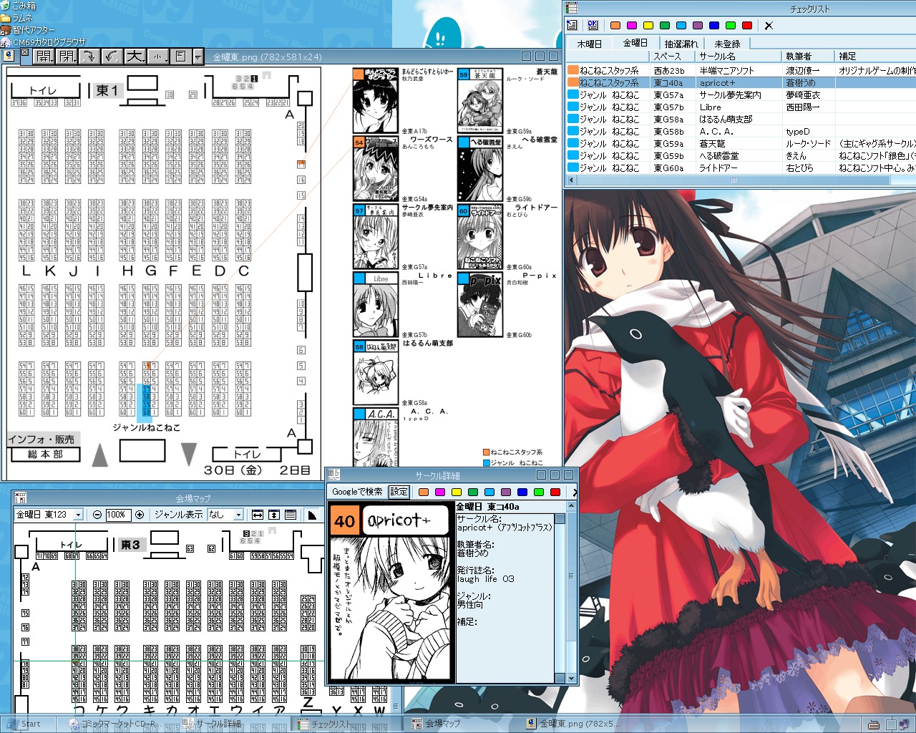Pick purple swatch in circle detail toolbar

tap(506, 492)
